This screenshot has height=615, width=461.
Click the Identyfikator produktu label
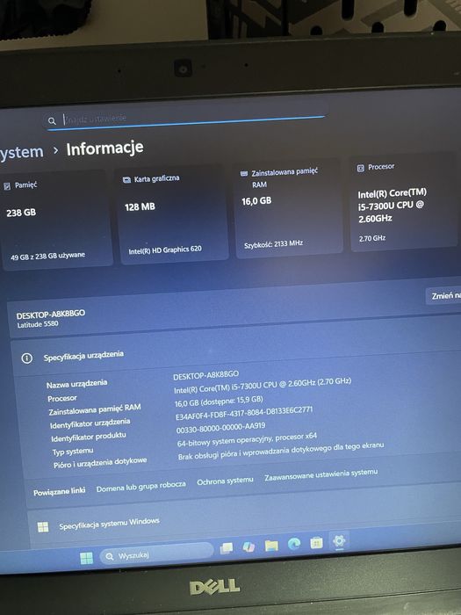pos(89,437)
